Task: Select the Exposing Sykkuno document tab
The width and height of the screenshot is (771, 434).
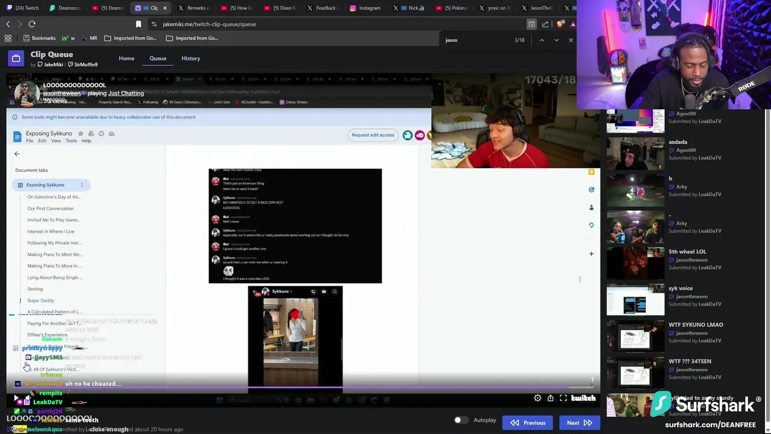Action: [x=51, y=185]
